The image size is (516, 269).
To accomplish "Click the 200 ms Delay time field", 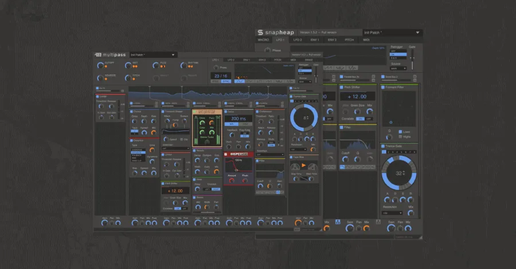I will 239,118.
